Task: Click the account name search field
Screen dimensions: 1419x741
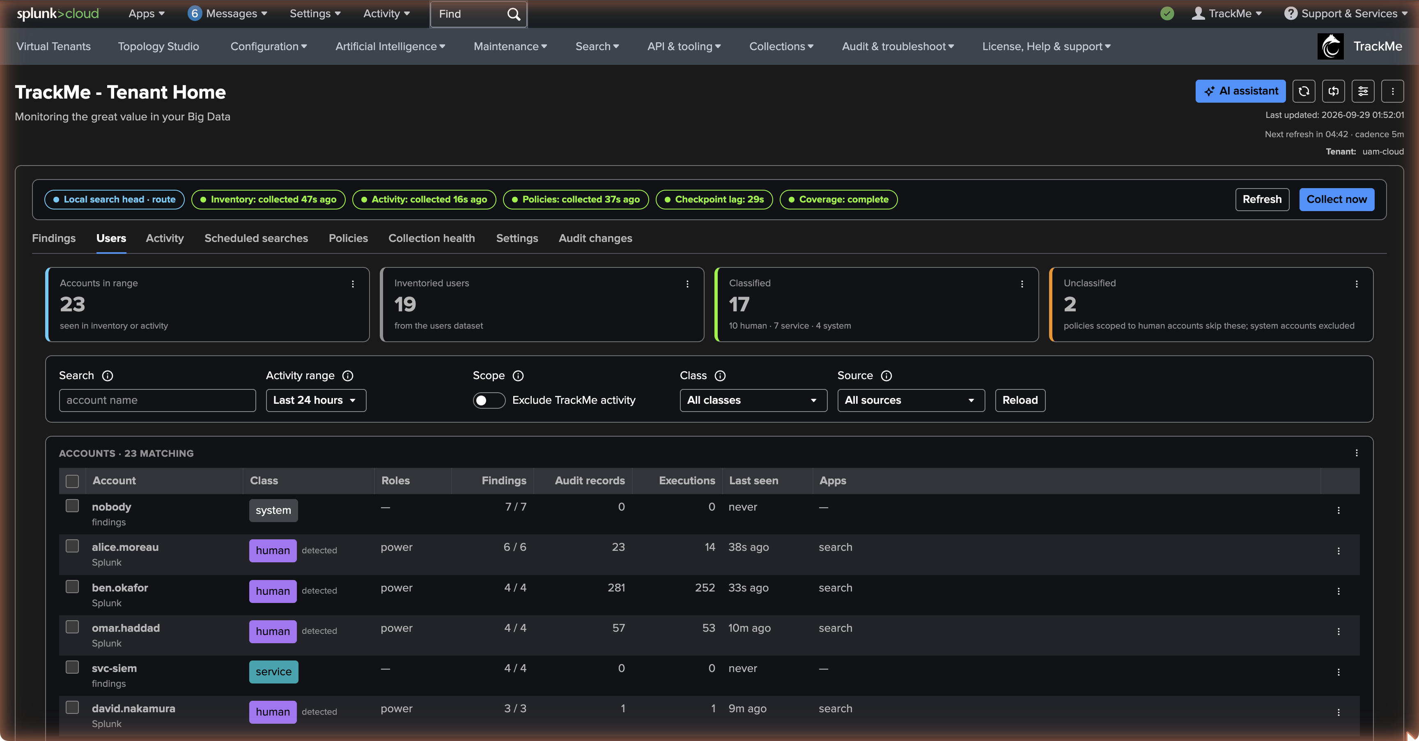Action: (x=157, y=400)
